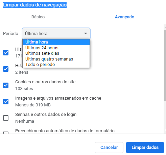Uncheck Imagens e arquivos armazenados em cache

point(6,102)
